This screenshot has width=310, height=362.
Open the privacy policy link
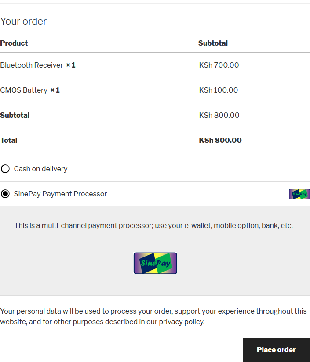coord(181,322)
